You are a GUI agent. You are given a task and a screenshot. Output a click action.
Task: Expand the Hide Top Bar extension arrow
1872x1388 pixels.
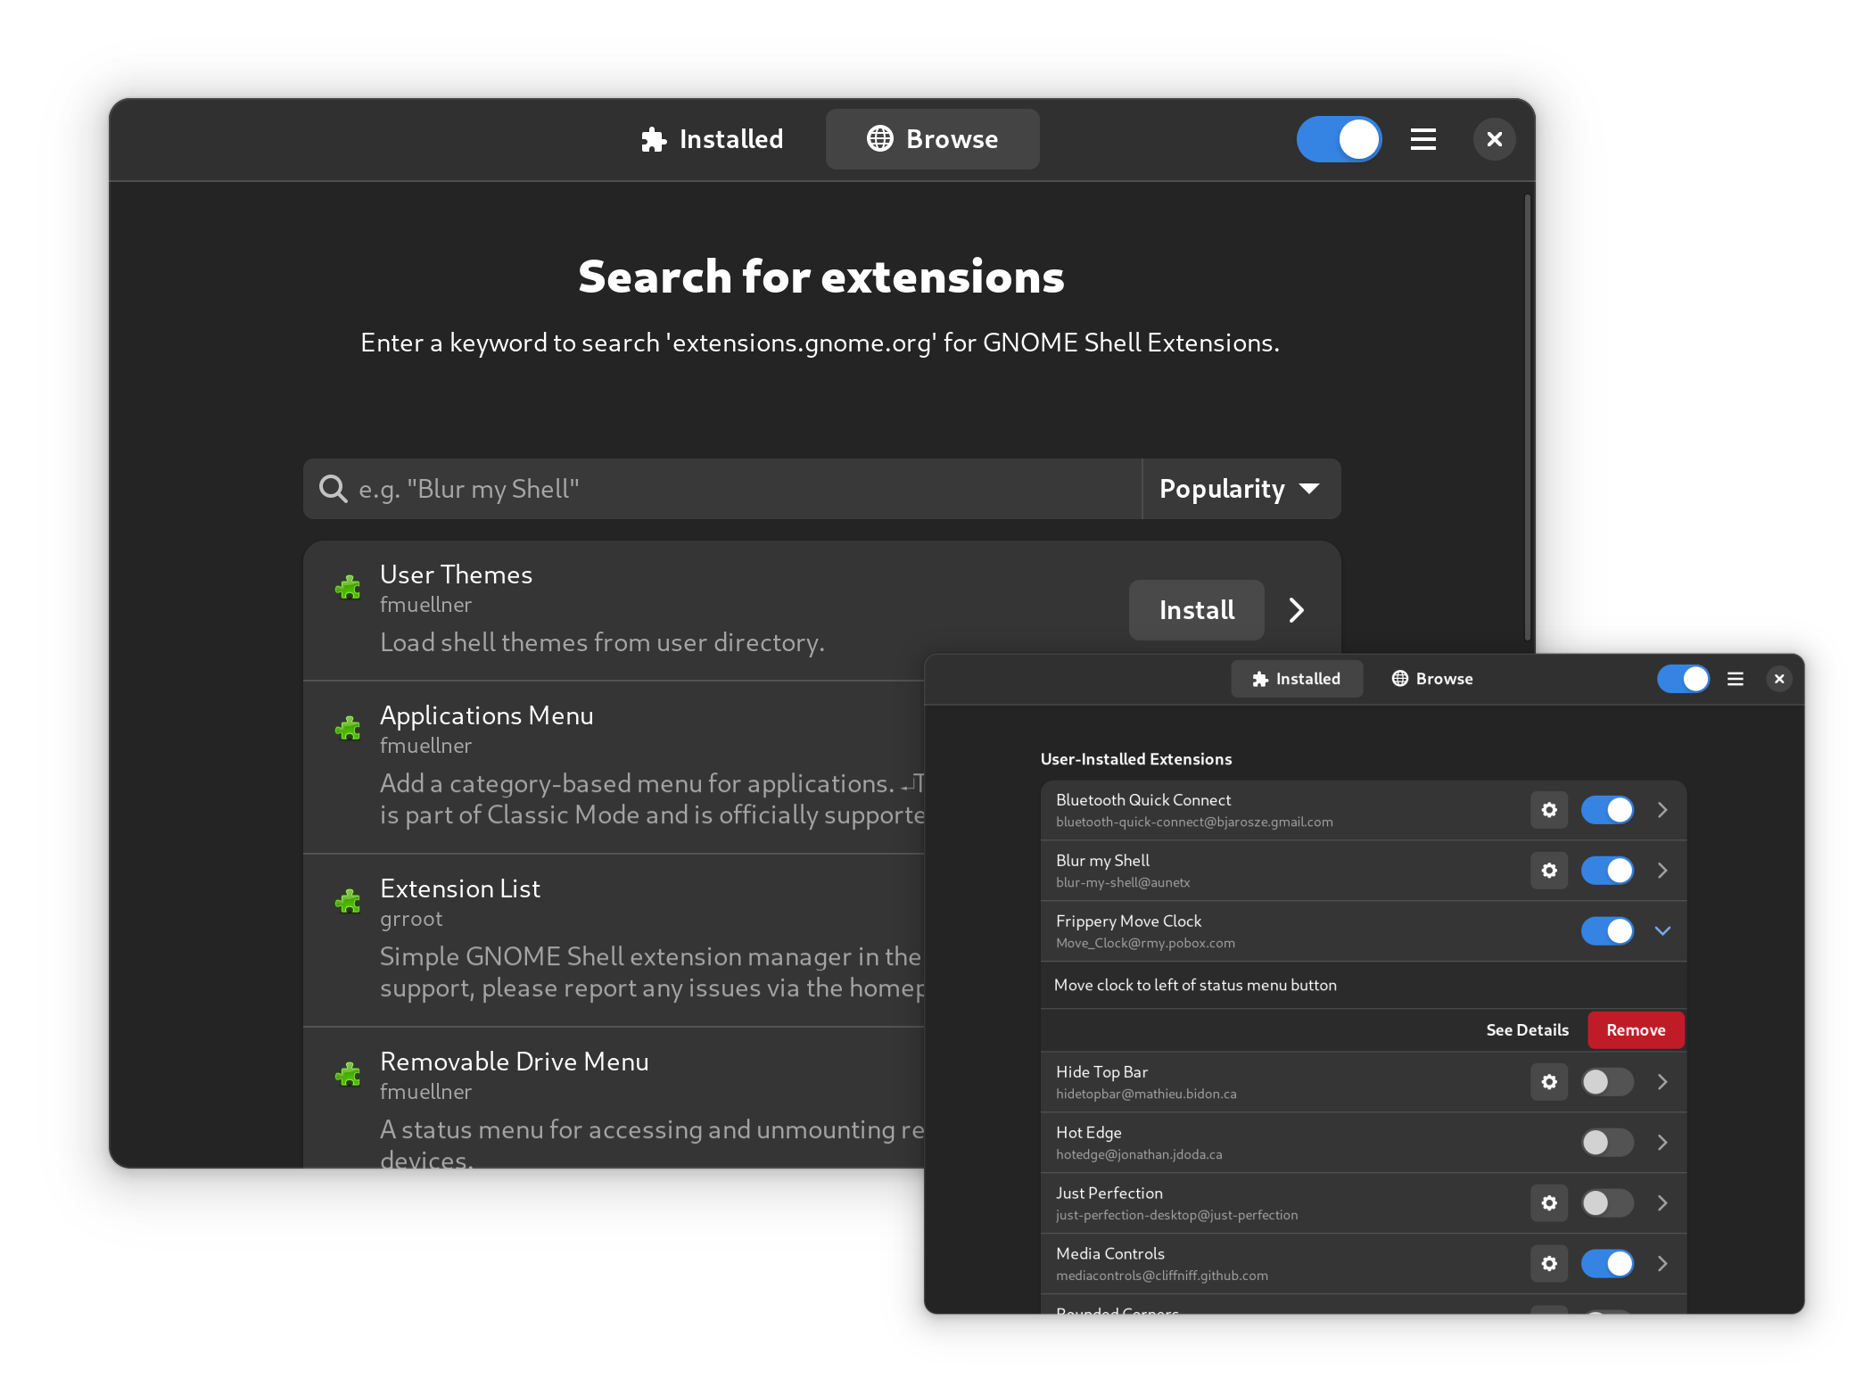coord(1662,1082)
